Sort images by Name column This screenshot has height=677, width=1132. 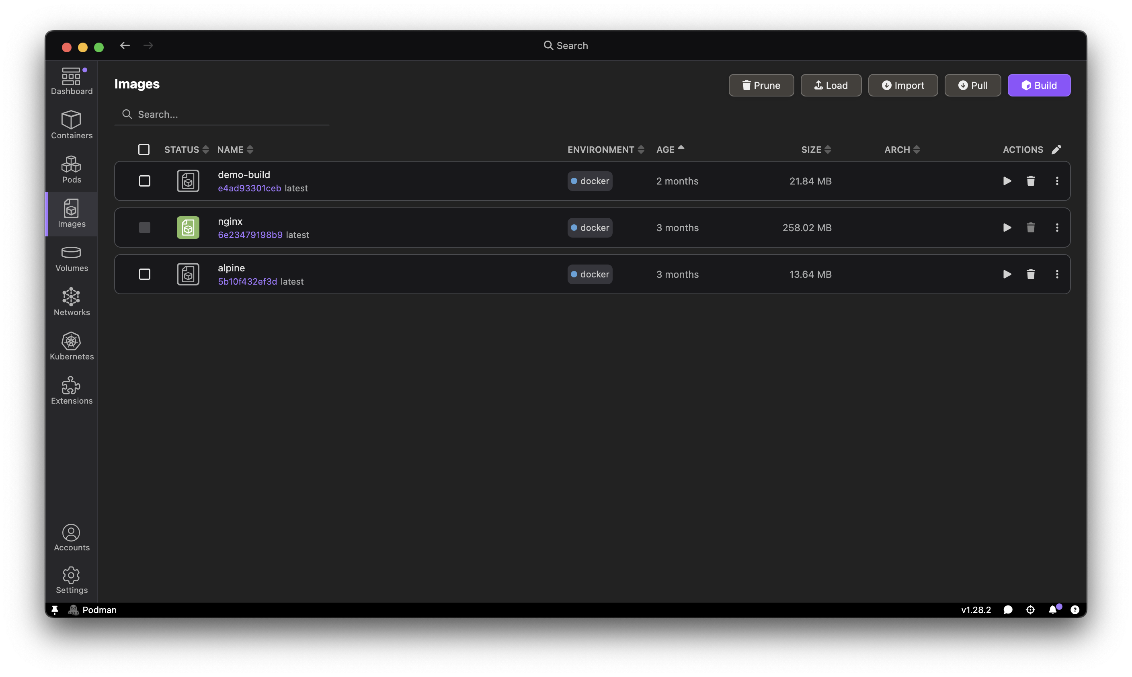pyautogui.click(x=235, y=149)
